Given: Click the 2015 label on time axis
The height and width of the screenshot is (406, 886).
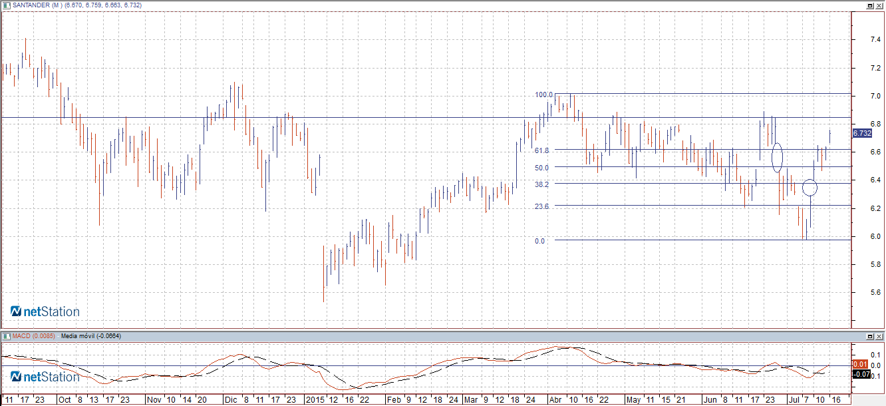Looking at the screenshot, I should [x=314, y=400].
